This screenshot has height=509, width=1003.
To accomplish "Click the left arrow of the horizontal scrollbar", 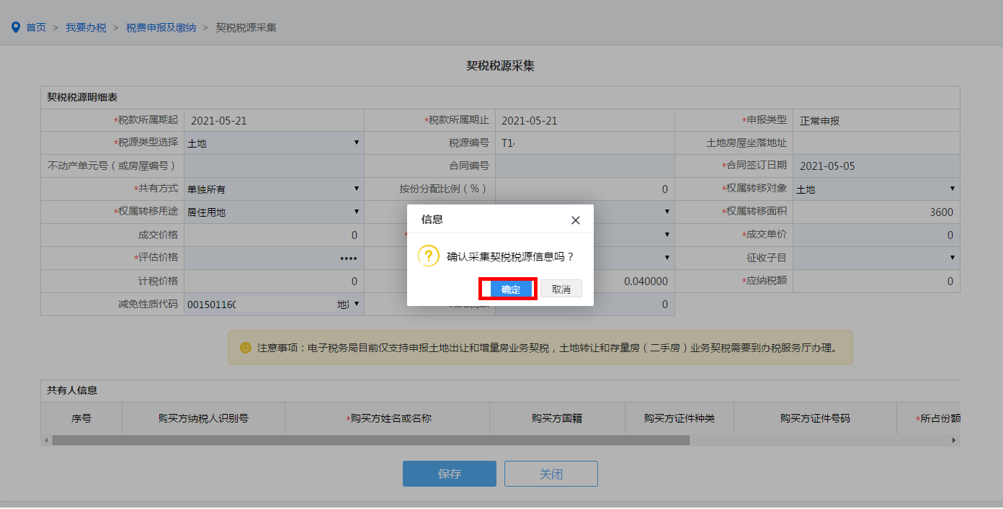I will point(46,440).
